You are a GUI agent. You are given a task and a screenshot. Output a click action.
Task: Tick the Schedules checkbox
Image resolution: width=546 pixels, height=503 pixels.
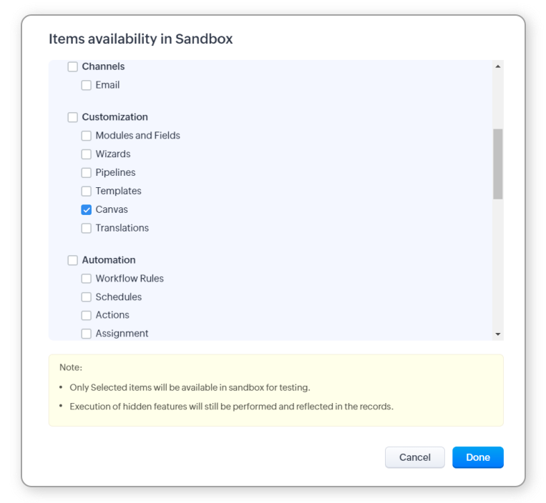(x=86, y=297)
